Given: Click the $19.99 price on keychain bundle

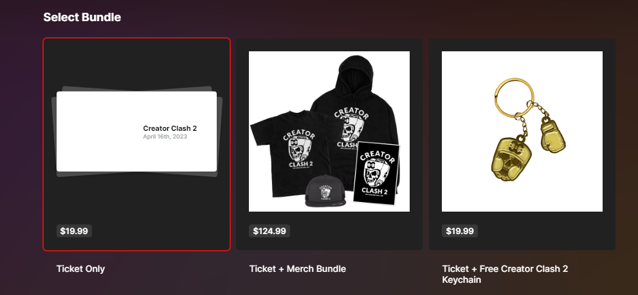Looking at the screenshot, I should [x=460, y=231].
